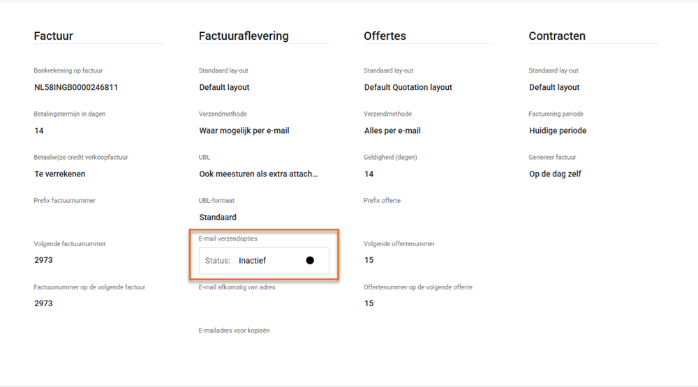Click the E-mail afkomstig van adres field
The height and width of the screenshot is (387, 698).
262,303
